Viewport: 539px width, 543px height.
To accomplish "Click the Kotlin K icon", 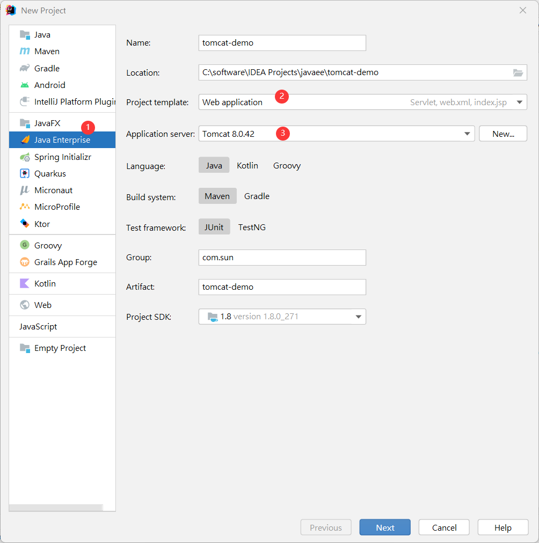I will click(25, 283).
